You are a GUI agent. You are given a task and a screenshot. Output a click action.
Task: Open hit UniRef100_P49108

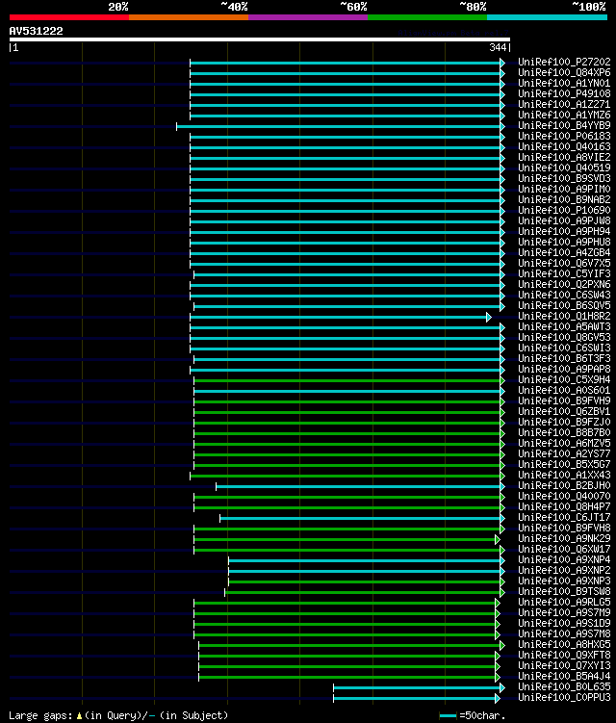pos(564,93)
